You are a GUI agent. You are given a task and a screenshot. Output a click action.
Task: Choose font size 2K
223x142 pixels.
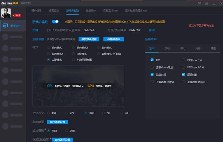pyautogui.click(x=103, y=113)
